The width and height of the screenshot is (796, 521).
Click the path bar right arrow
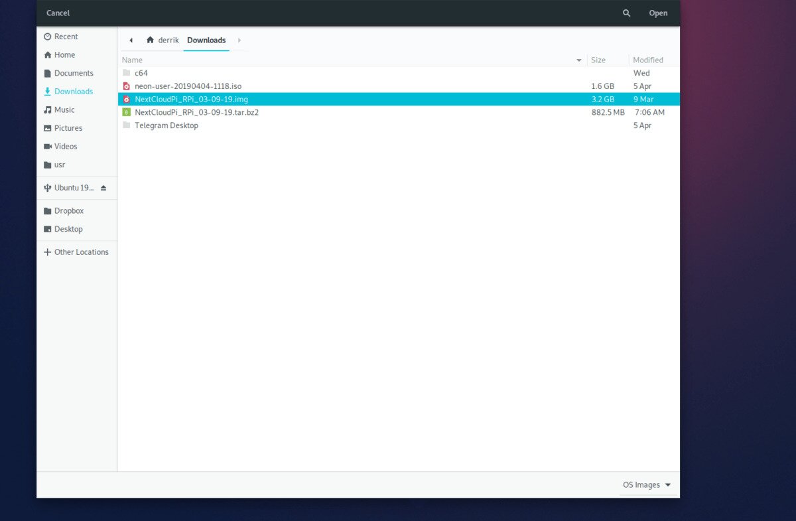pos(239,40)
